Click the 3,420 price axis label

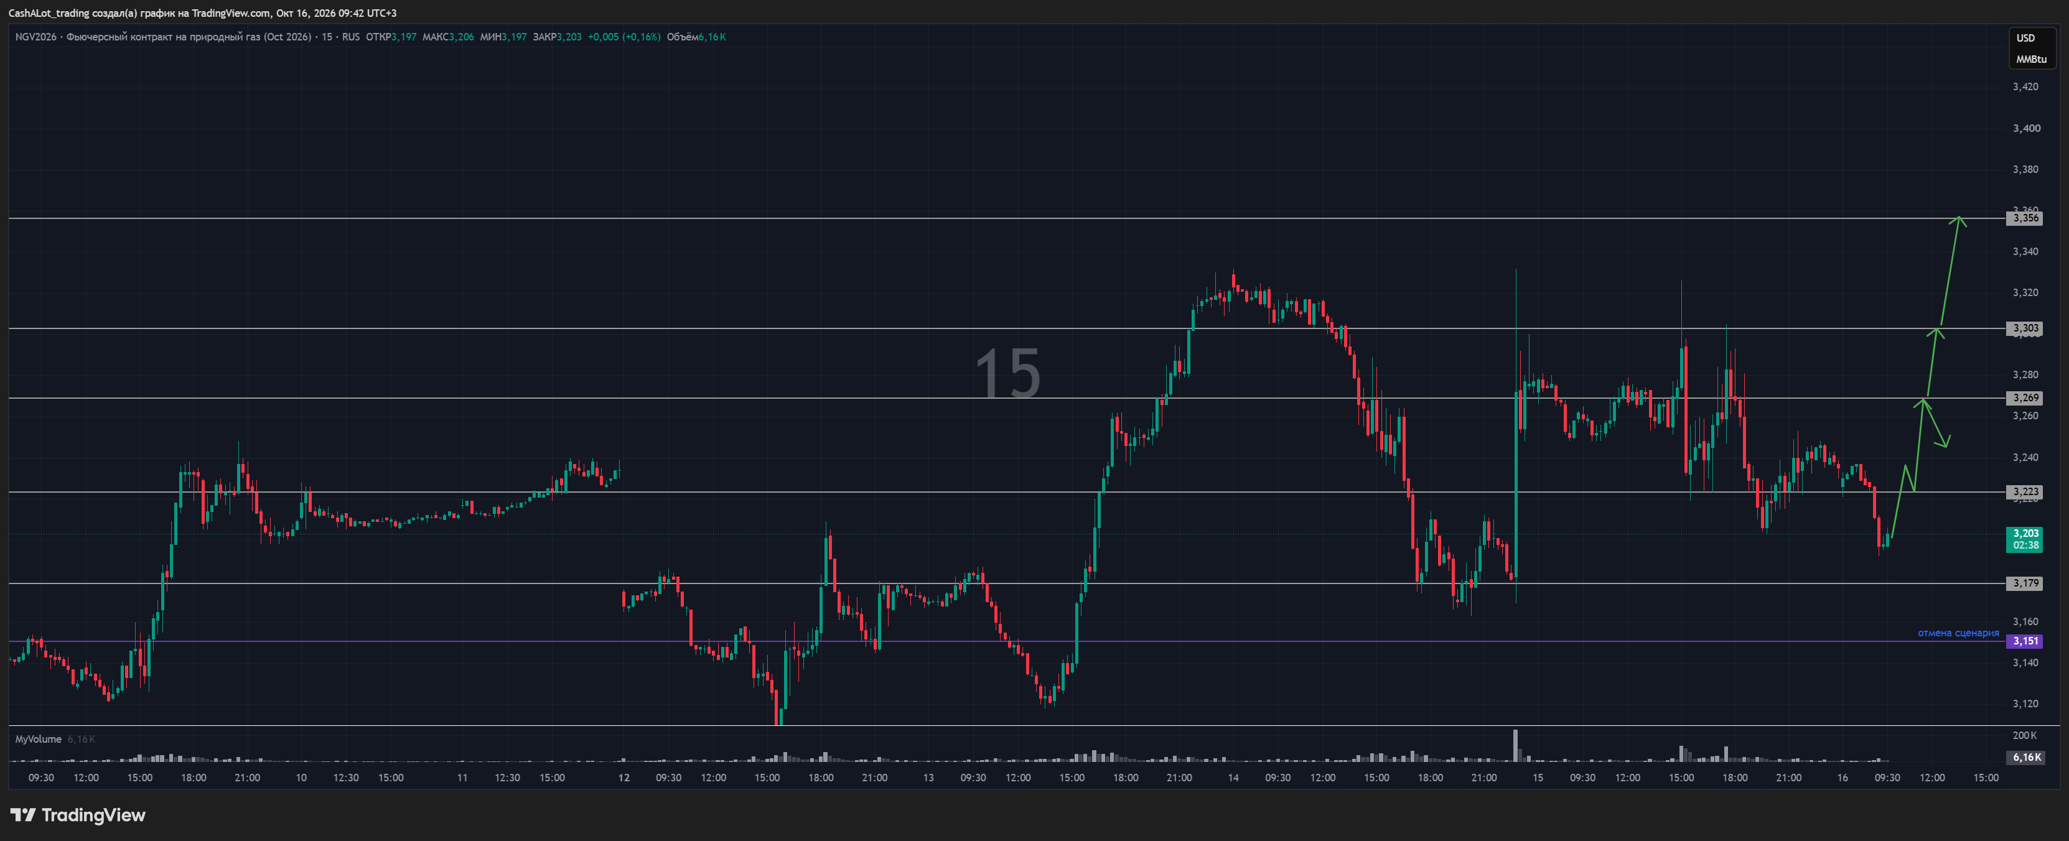pos(2025,86)
